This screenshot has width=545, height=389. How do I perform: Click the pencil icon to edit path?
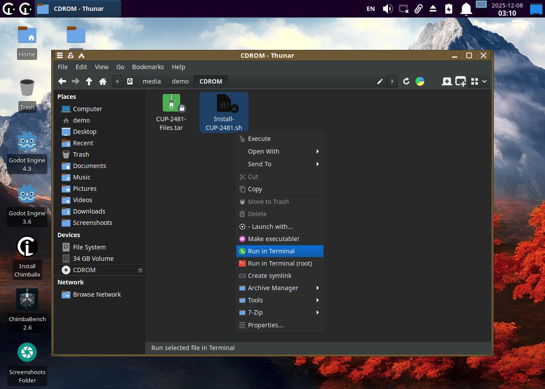point(380,81)
